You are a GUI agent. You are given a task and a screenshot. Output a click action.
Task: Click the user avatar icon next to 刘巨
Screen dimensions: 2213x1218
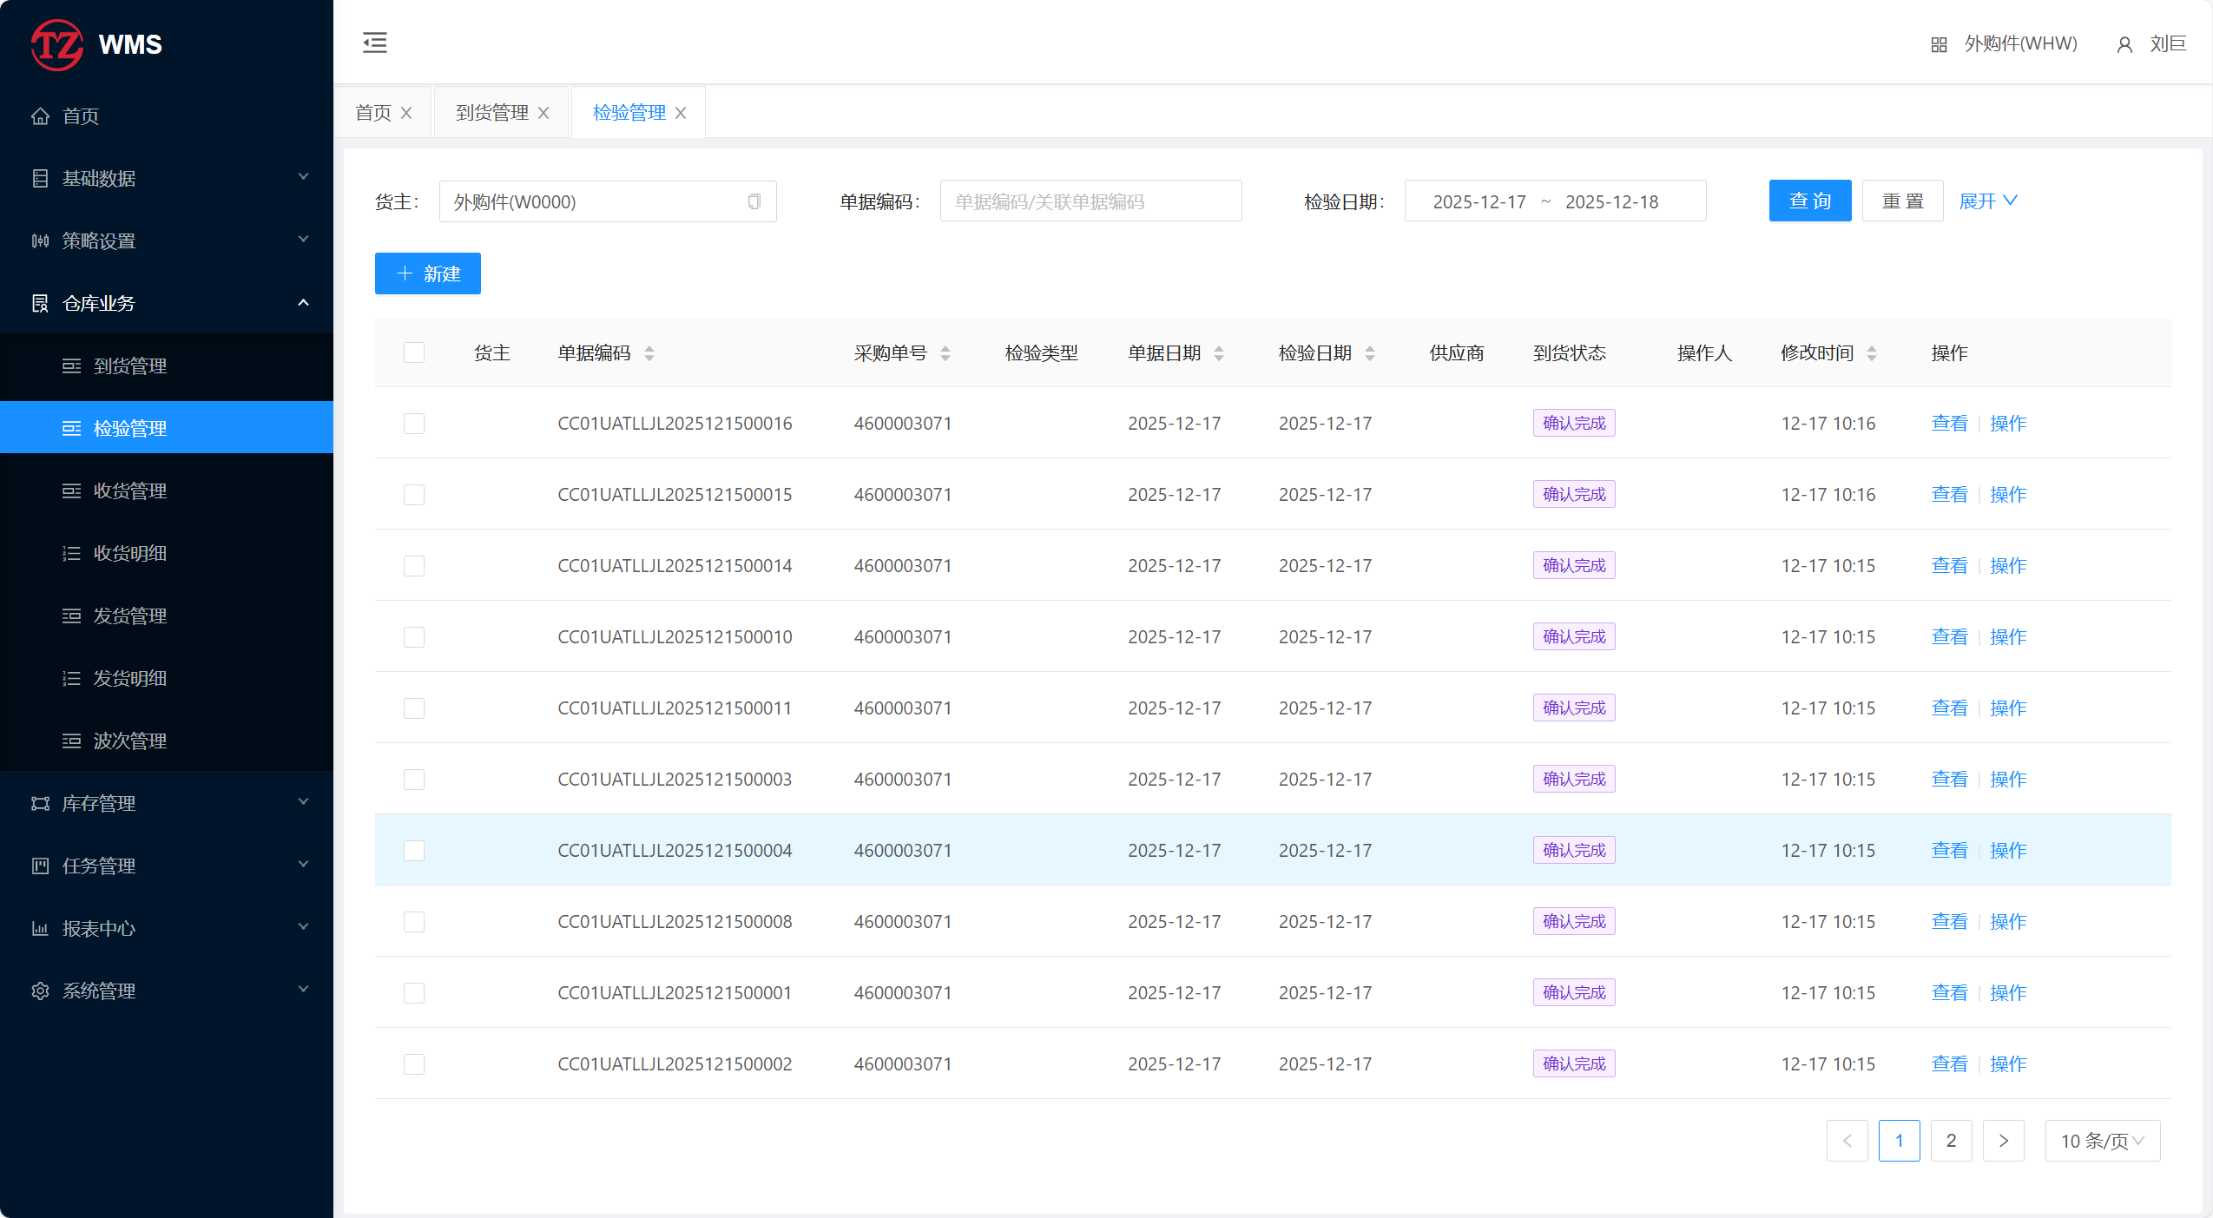2124,45
